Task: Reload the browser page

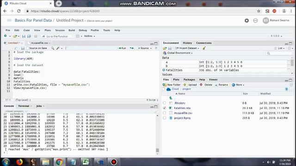Action: 19,11
